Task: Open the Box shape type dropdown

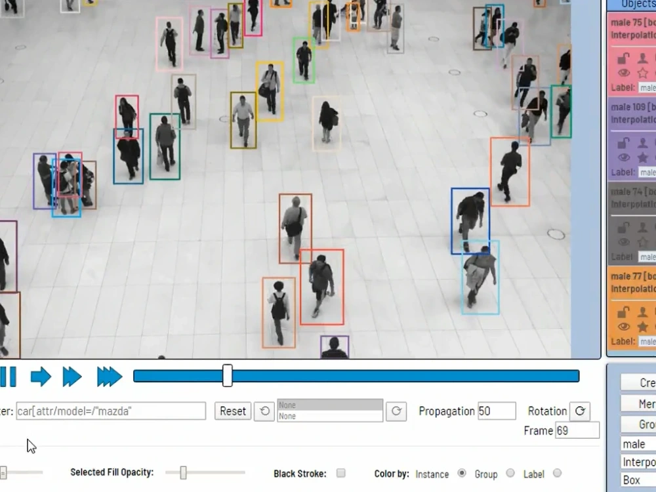Action: click(638, 480)
